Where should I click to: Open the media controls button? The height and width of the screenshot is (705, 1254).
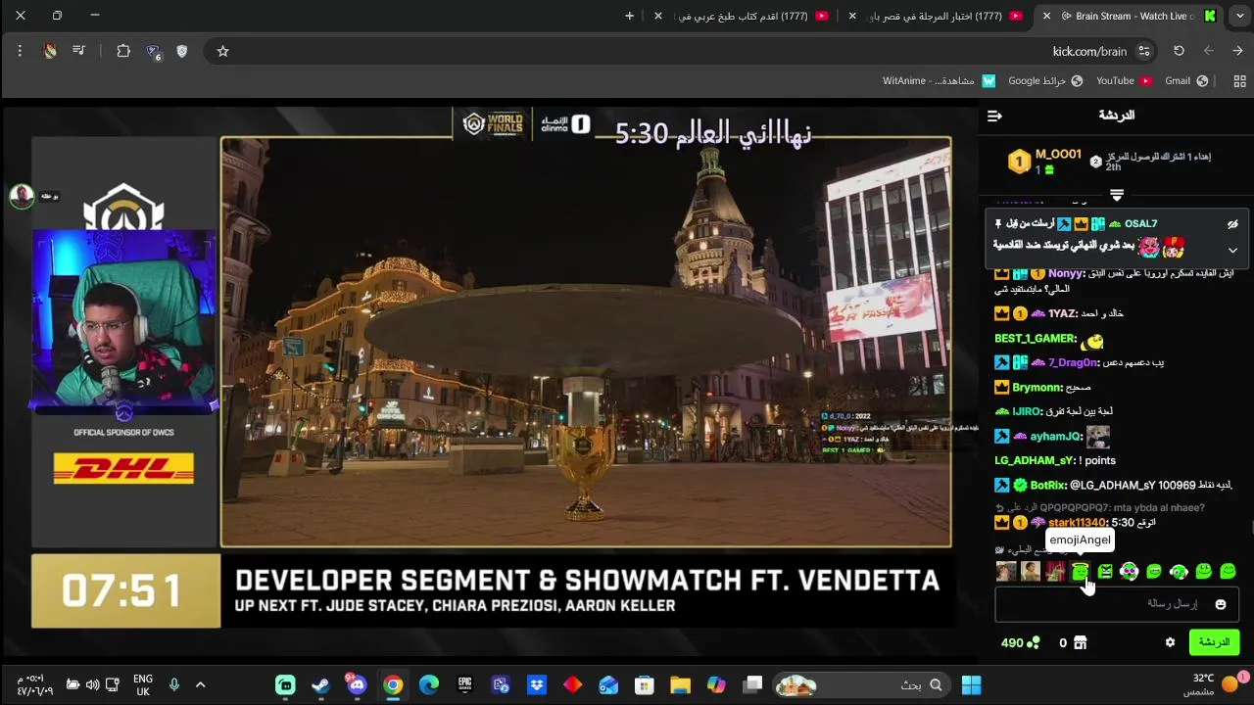tap(78, 51)
